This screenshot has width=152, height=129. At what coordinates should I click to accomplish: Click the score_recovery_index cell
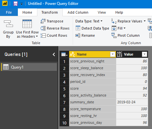93,75
